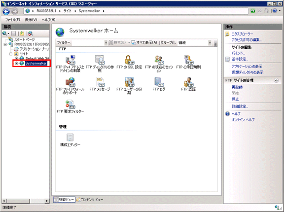Click the network status icon in status bar
Image resolution: width=284 pixels, height=212 pixels.
(277, 208)
